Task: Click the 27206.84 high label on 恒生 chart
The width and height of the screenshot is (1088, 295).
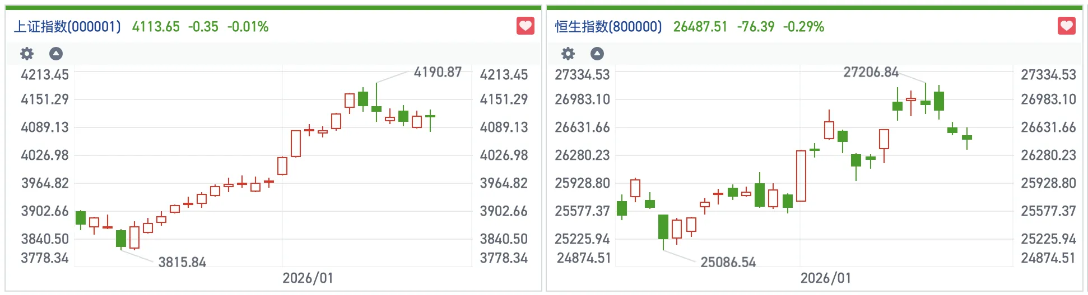Action: point(871,72)
